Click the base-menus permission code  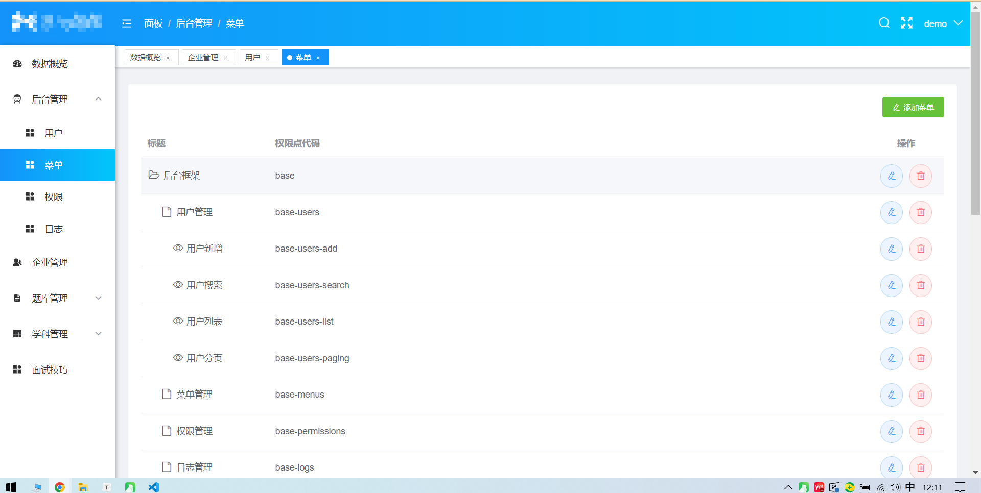299,395
